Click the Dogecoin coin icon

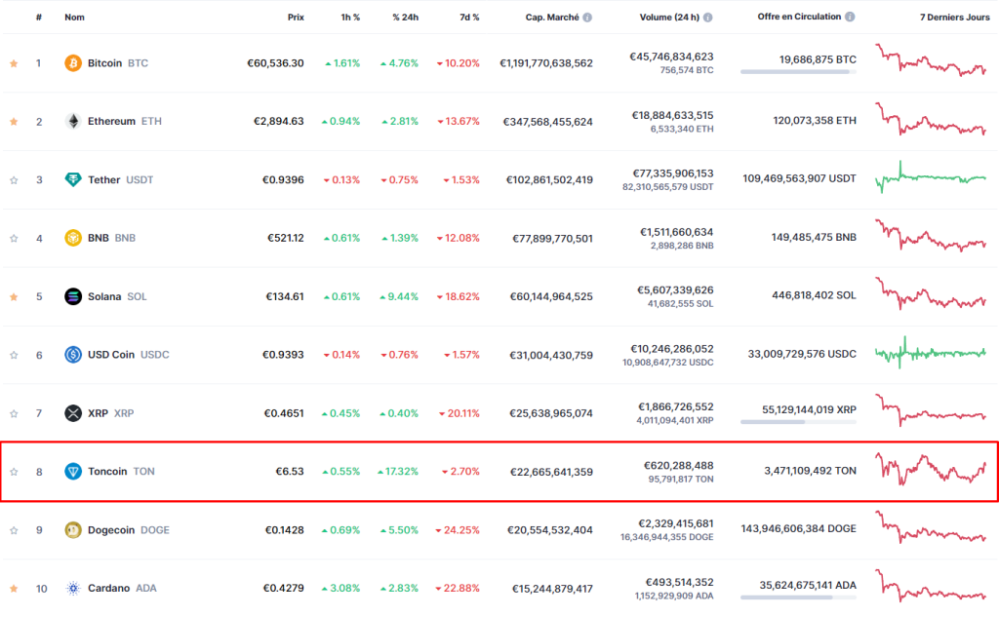pos(72,530)
